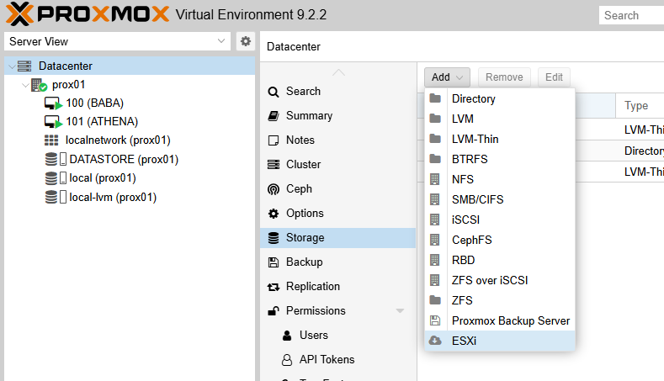The height and width of the screenshot is (381, 664).
Task: Choose RBD from Add menu
Action: 500,260
